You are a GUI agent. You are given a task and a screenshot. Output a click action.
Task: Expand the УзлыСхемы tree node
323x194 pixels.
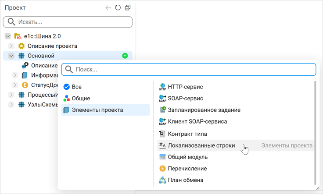click(11, 105)
